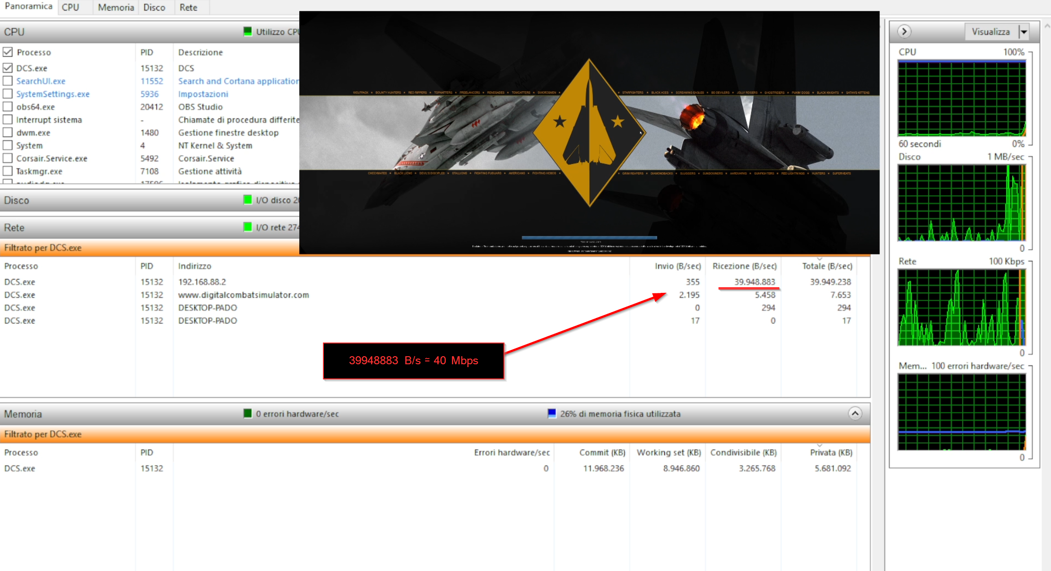Click the 39.948.883 reception value
Screen dimensions: 1051x571
click(755, 281)
